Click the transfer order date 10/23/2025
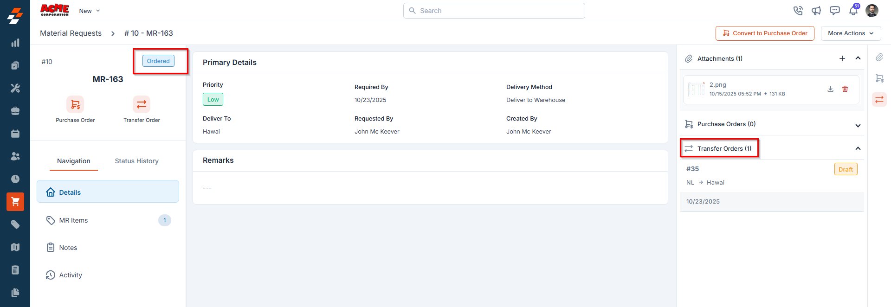Screen dimensions: 891x307 (x=703, y=202)
